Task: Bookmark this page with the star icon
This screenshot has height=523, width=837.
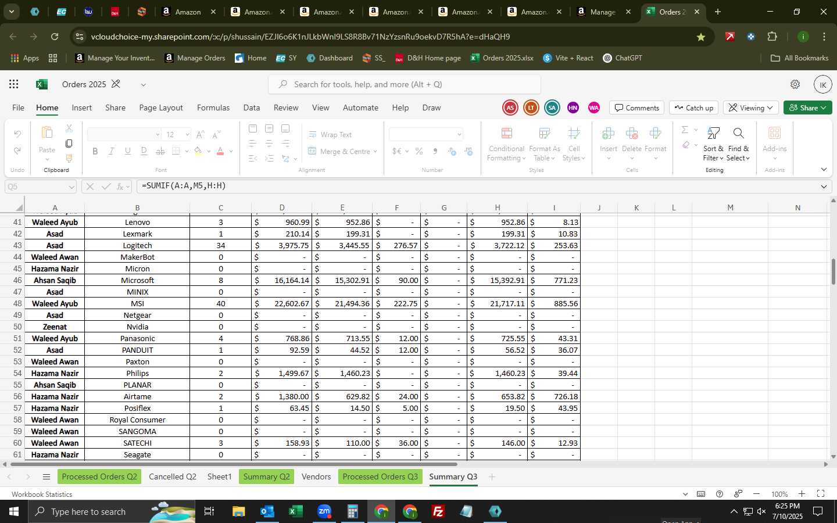Action: tap(701, 37)
